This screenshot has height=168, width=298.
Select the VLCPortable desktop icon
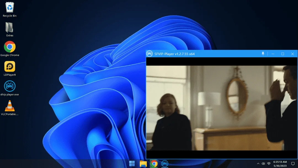click(x=10, y=108)
